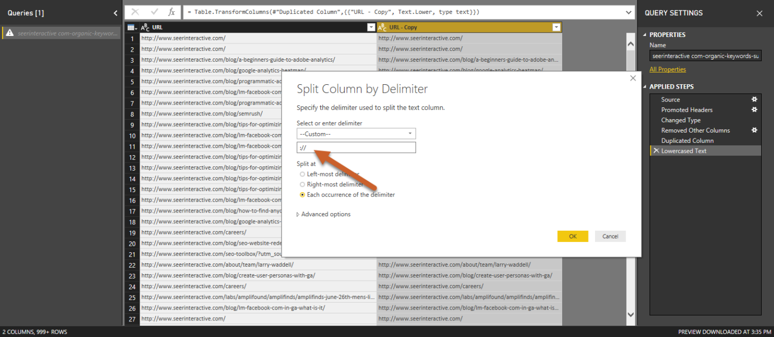Click OK in Split Column dialog
The height and width of the screenshot is (337, 774).
coord(572,236)
